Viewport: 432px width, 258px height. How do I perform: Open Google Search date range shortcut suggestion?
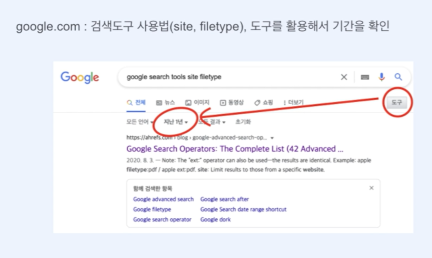click(x=243, y=209)
